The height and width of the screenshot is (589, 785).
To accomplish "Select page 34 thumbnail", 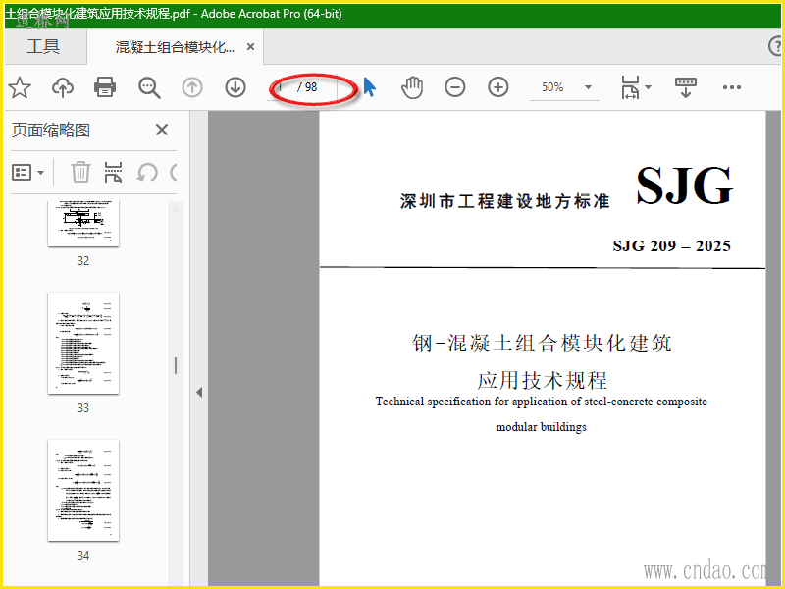I will coord(83,490).
